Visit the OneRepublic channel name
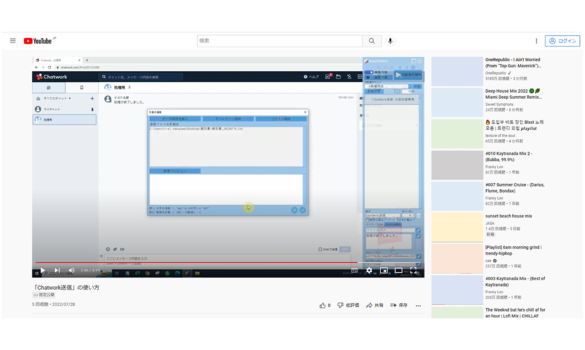Image resolution: width=585 pixels, height=350 pixels. 496,73
